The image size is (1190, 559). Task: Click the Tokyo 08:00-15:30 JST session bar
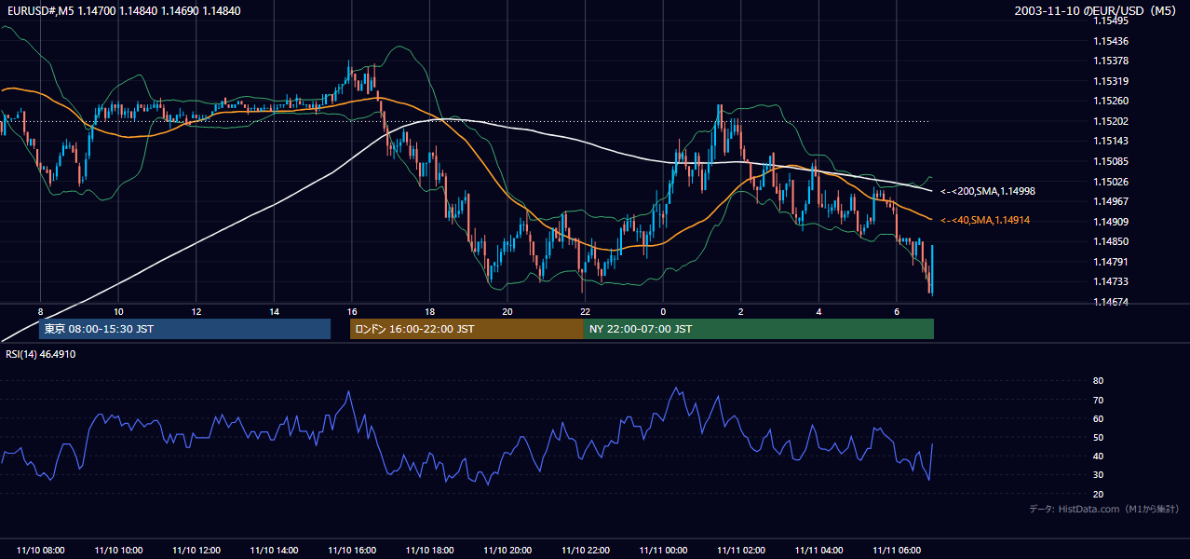(x=184, y=329)
